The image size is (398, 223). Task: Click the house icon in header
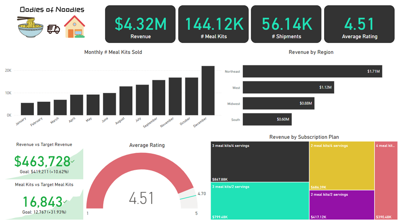tap(74, 27)
